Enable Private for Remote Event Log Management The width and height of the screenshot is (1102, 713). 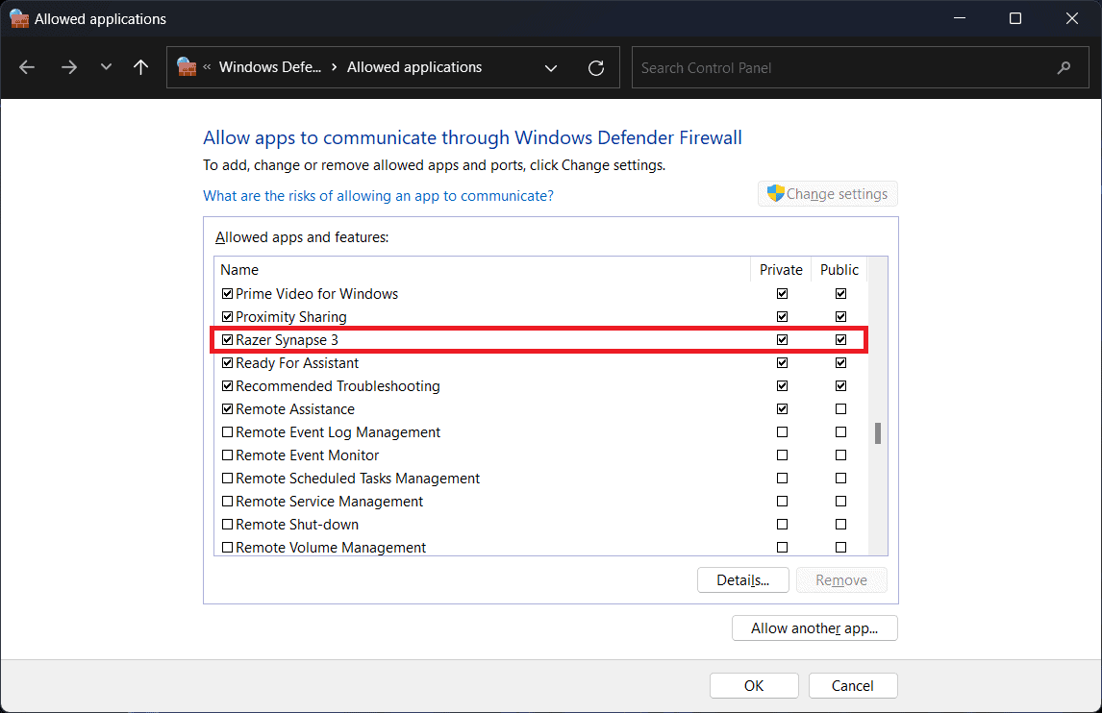pyautogui.click(x=782, y=432)
